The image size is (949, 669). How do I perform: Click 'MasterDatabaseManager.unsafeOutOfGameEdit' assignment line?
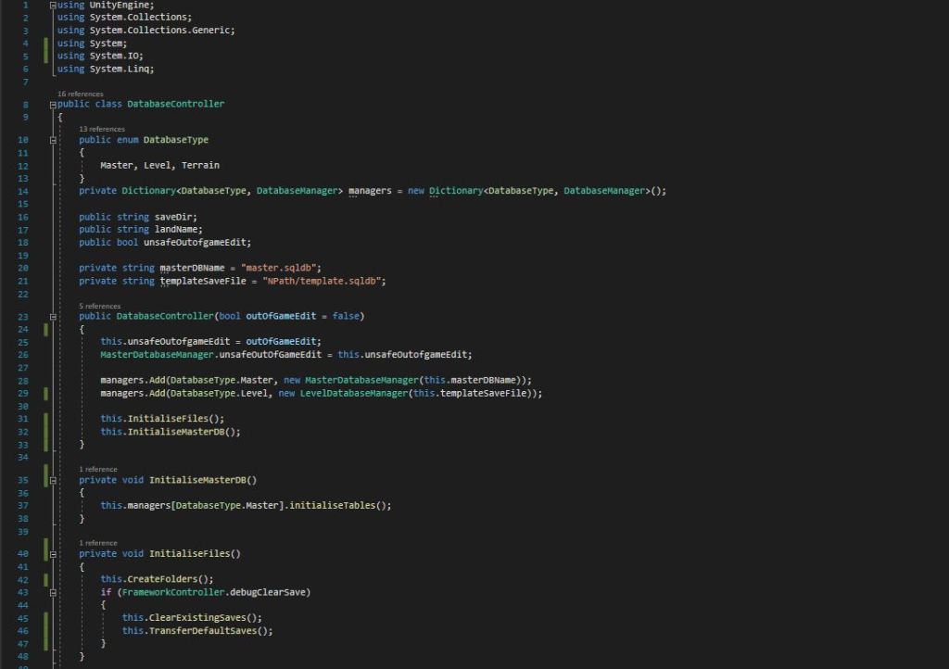point(285,355)
